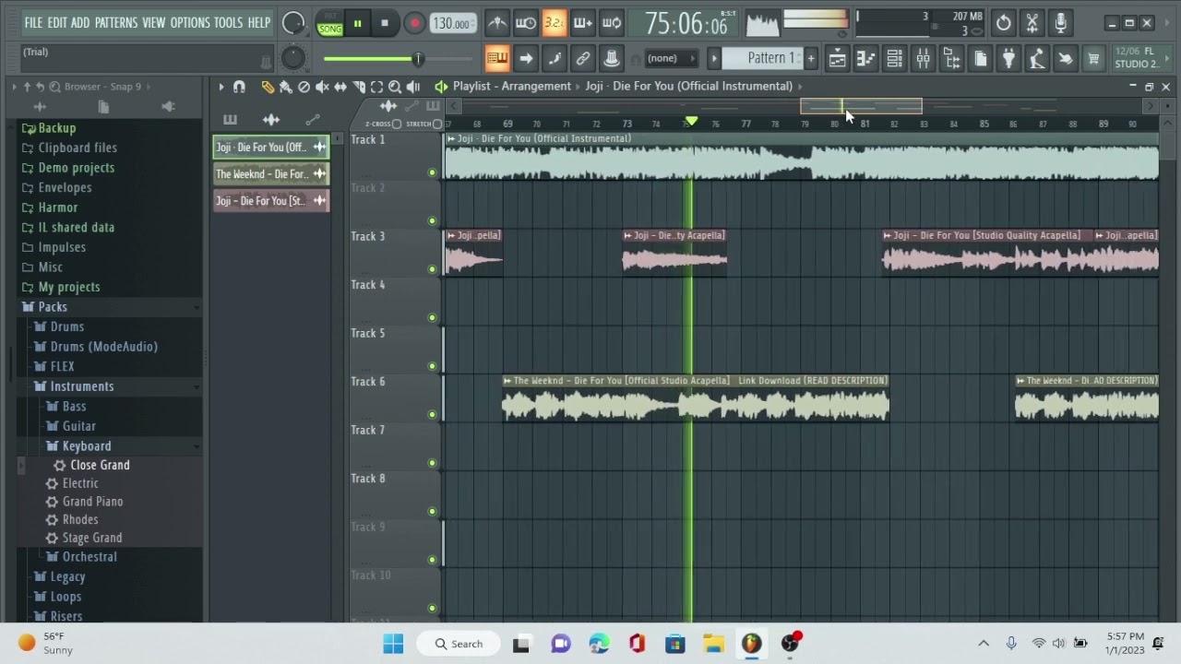Toggle typing keyboard to piano button
This screenshot has height=664, width=1181.
tap(497, 59)
